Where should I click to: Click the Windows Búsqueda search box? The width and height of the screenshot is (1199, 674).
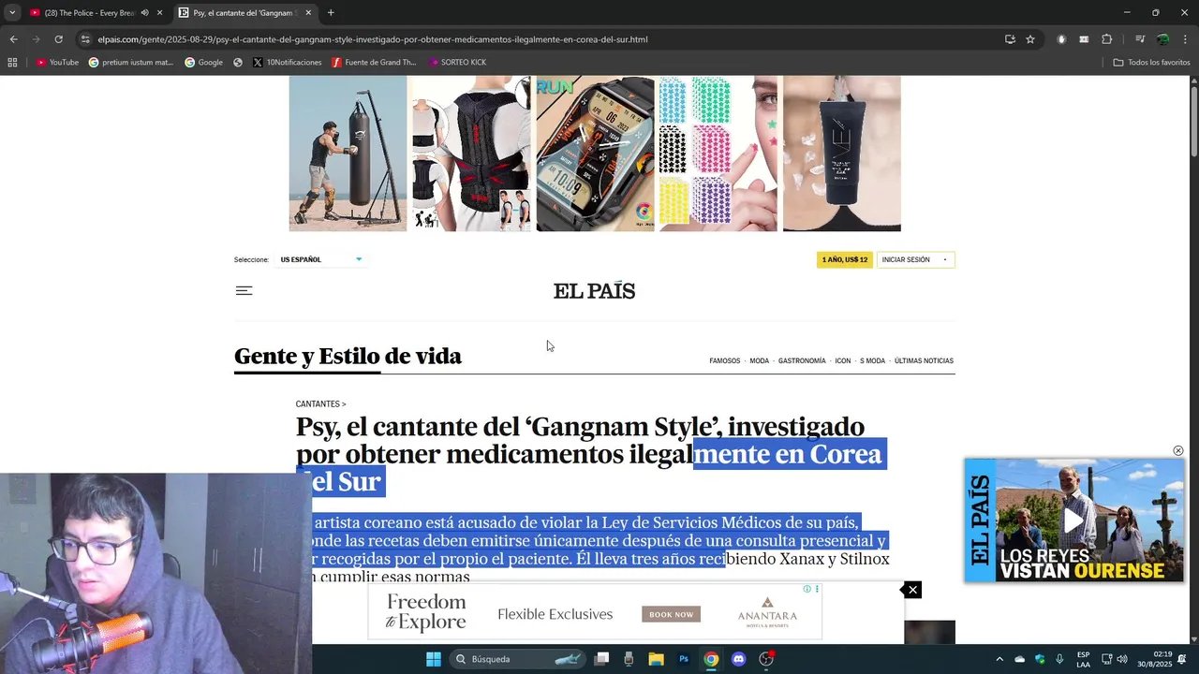pos(517,659)
